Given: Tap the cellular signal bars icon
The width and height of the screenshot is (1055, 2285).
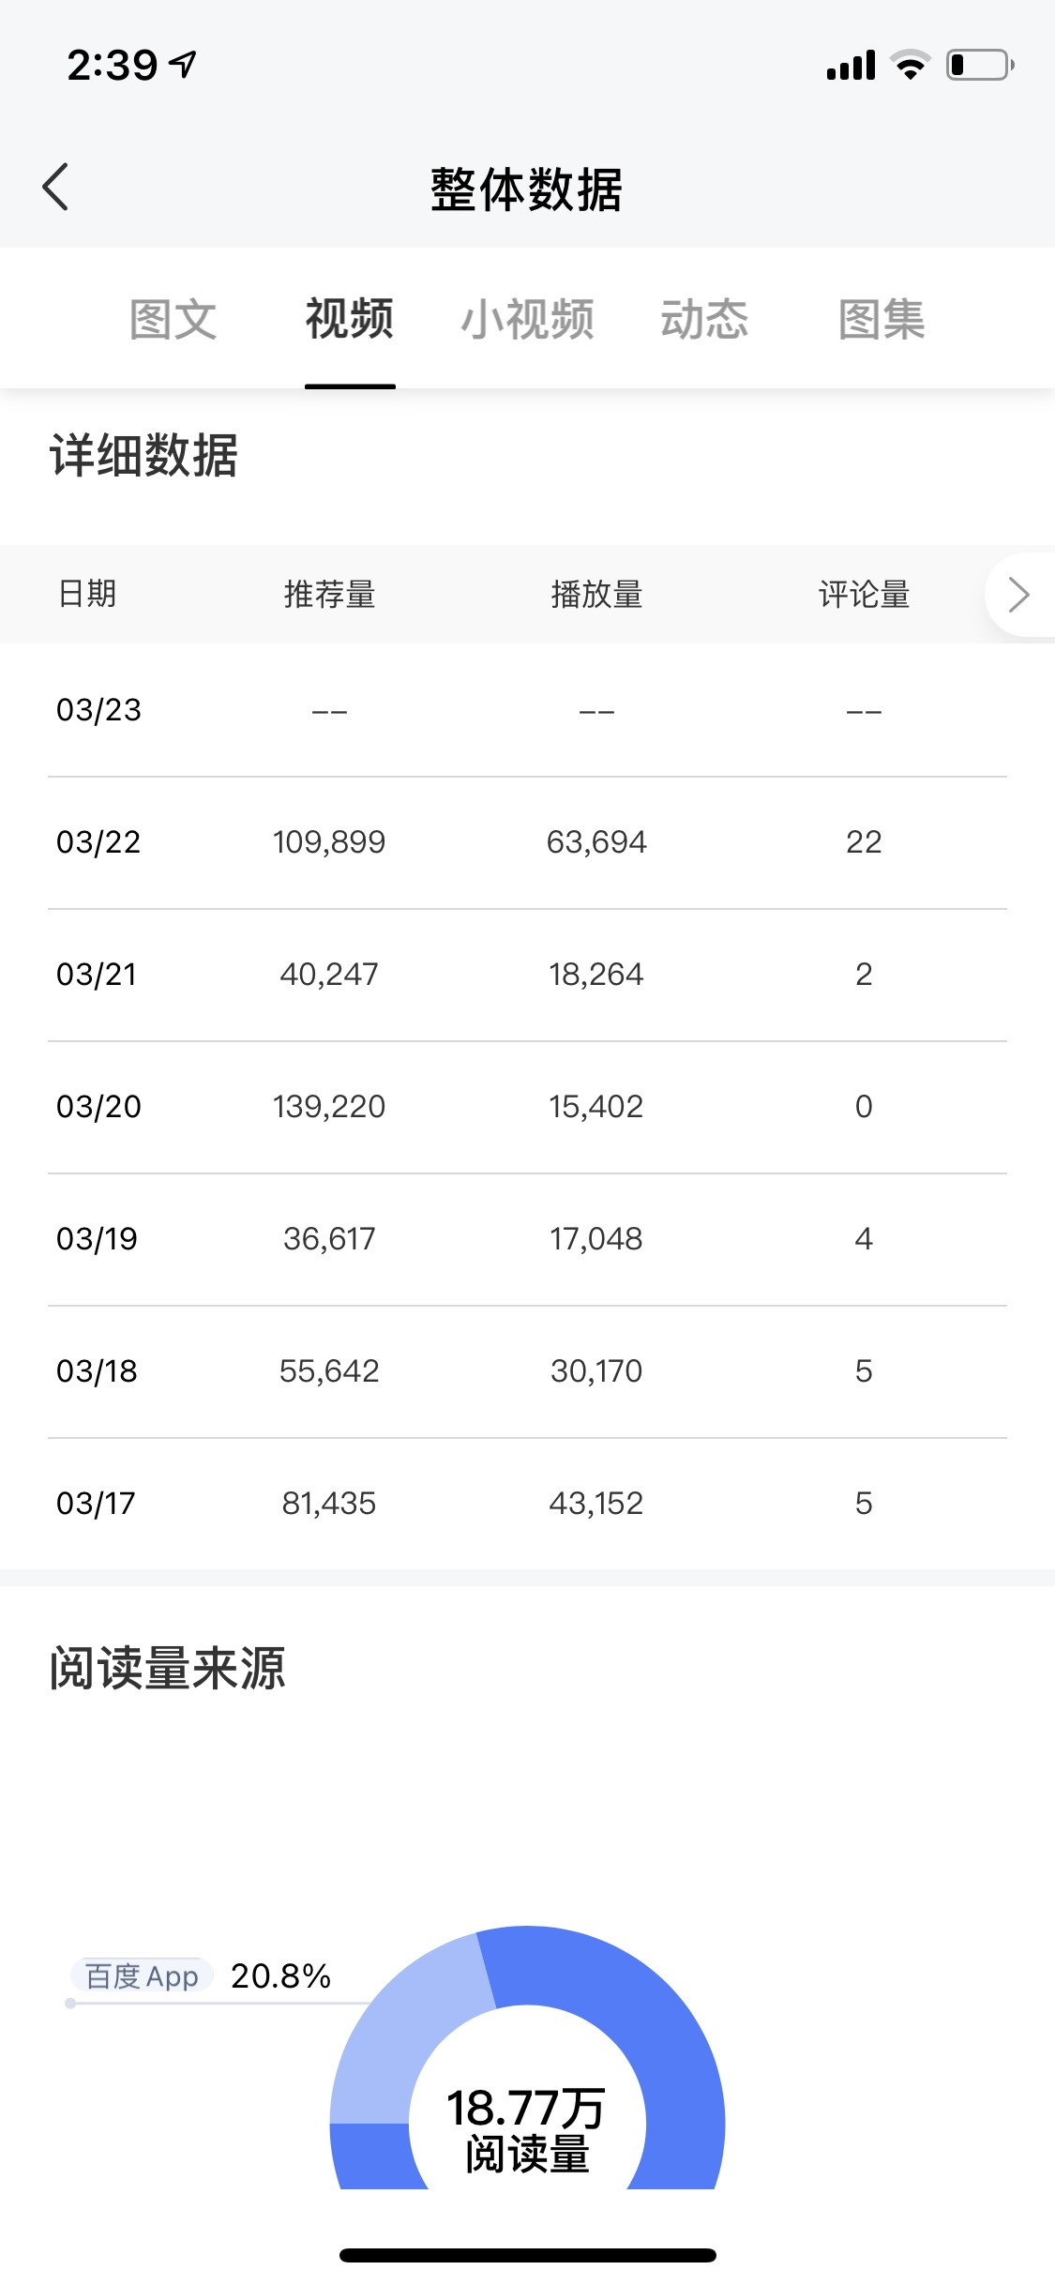Looking at the screenshot, I should coord(851,66).
